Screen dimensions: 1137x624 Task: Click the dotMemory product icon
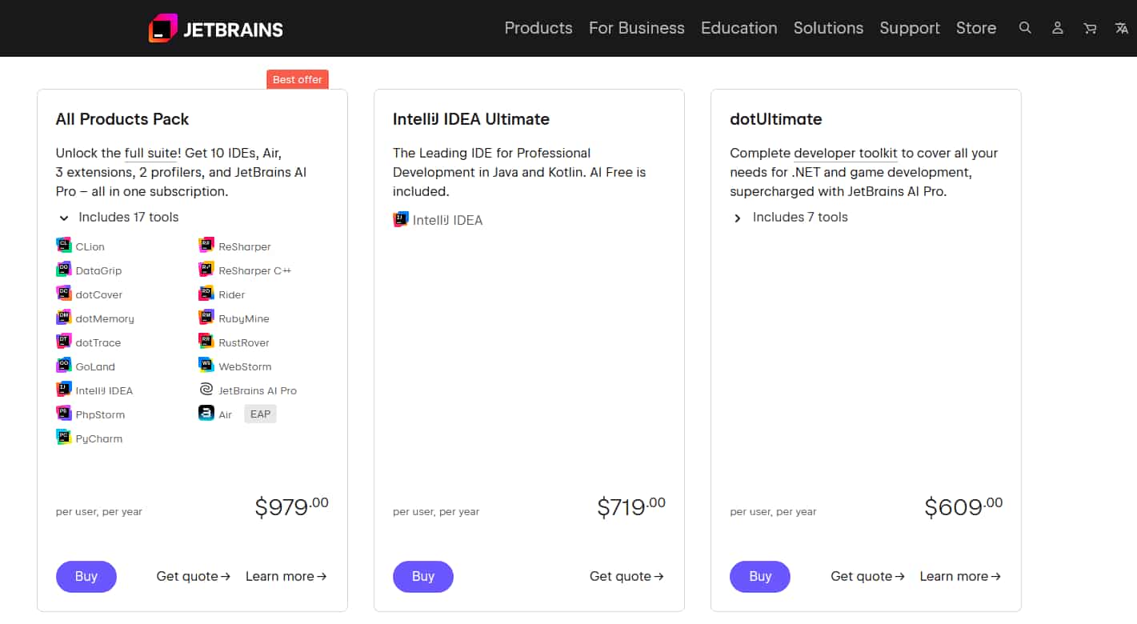point(64,318)
